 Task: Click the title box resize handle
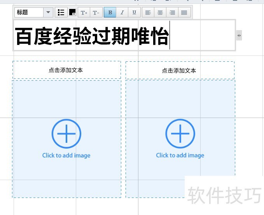[x=239, y=35]
